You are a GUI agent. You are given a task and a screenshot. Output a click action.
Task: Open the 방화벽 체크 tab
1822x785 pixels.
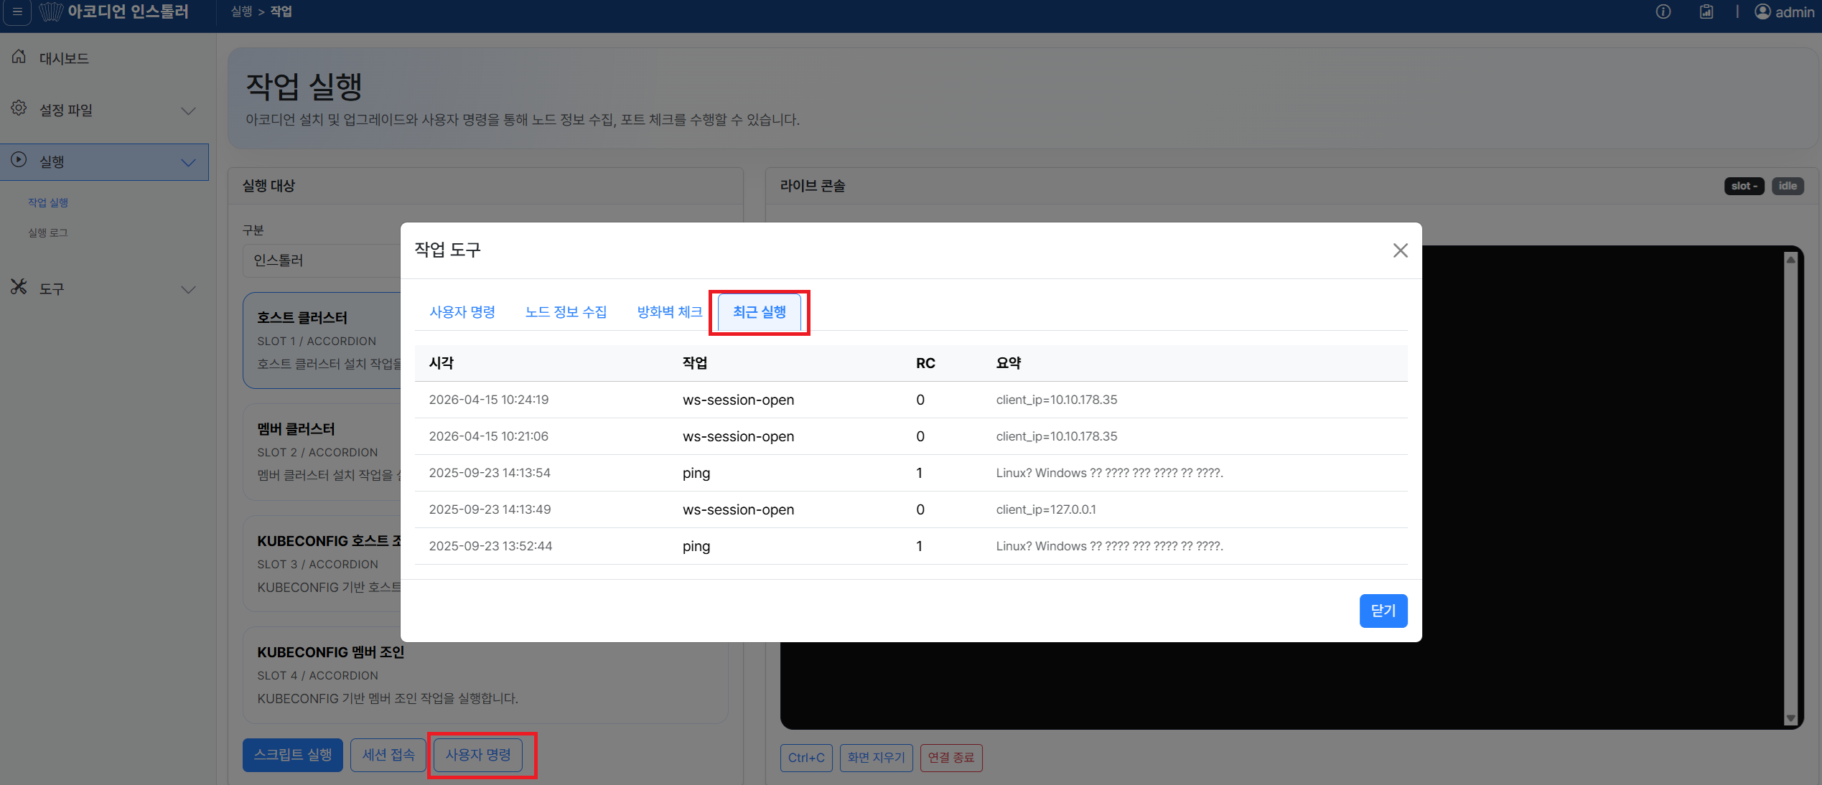pos(670,312)
